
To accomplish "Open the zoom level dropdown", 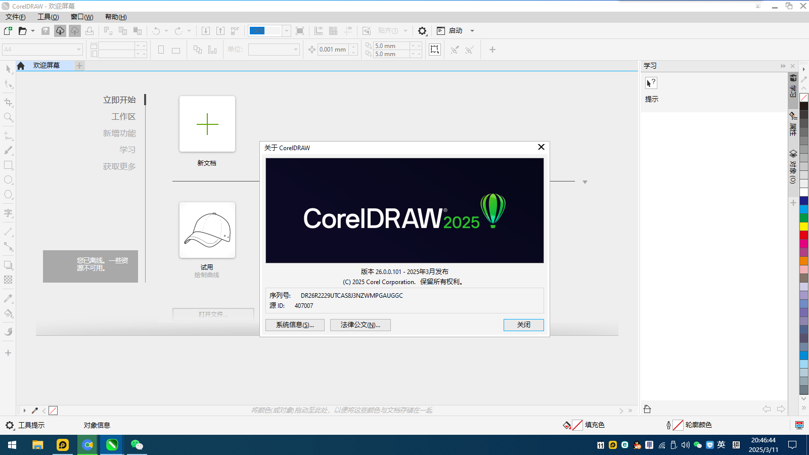I will click(x=287, y=31).
